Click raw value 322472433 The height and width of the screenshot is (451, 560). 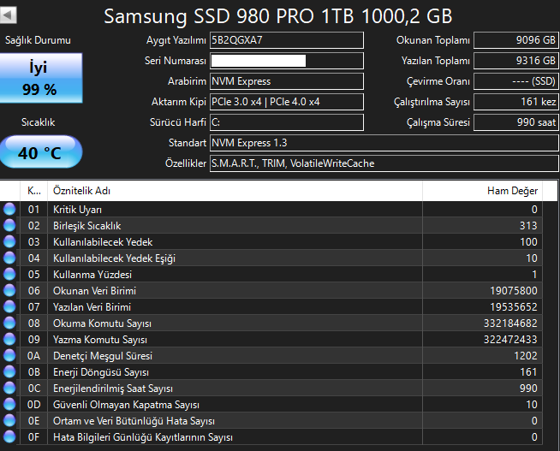[510, 340]
